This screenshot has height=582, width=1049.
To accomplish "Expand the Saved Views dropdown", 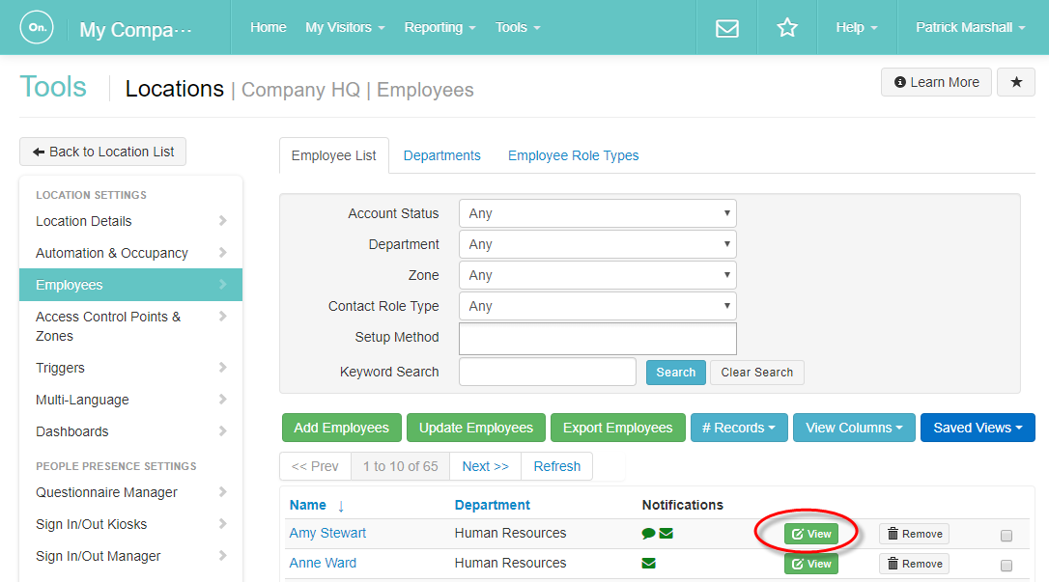I will [978, 426].
